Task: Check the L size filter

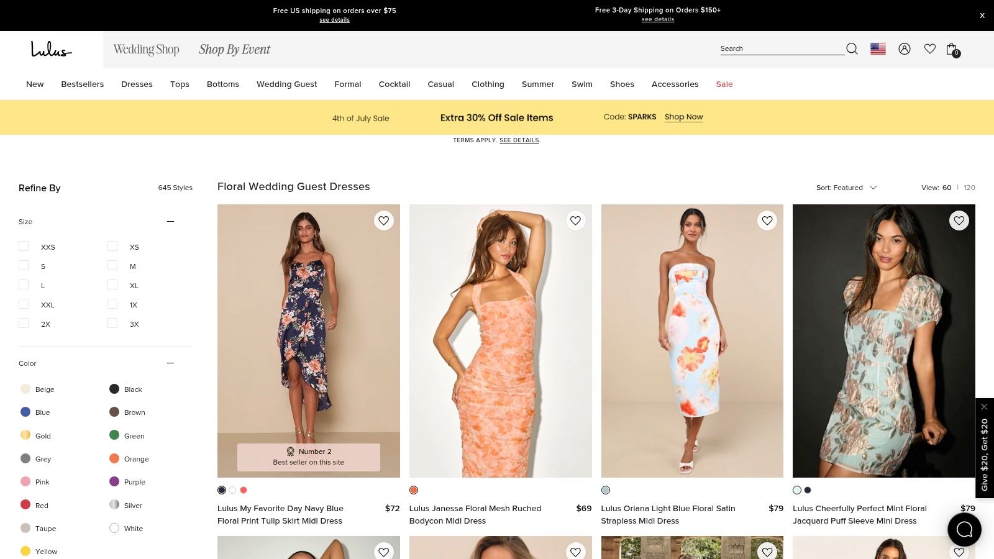Action: pos(24,284)
